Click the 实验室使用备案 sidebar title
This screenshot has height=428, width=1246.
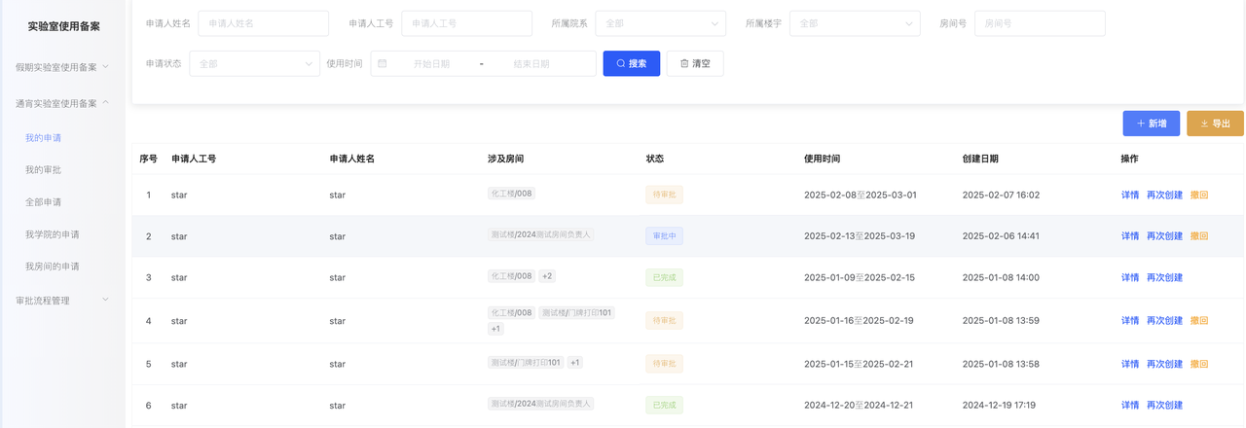click(63, 26)
